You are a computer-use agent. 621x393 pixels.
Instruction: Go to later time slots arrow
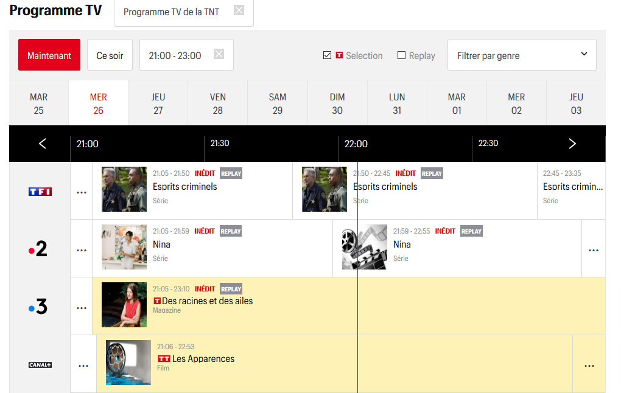coord(572,144)
